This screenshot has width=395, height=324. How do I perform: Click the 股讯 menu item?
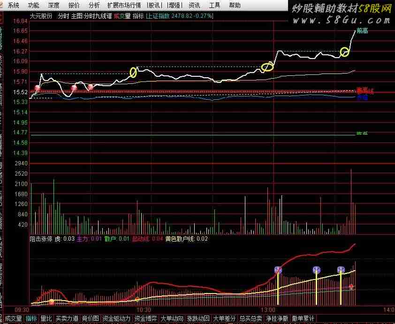154,5
